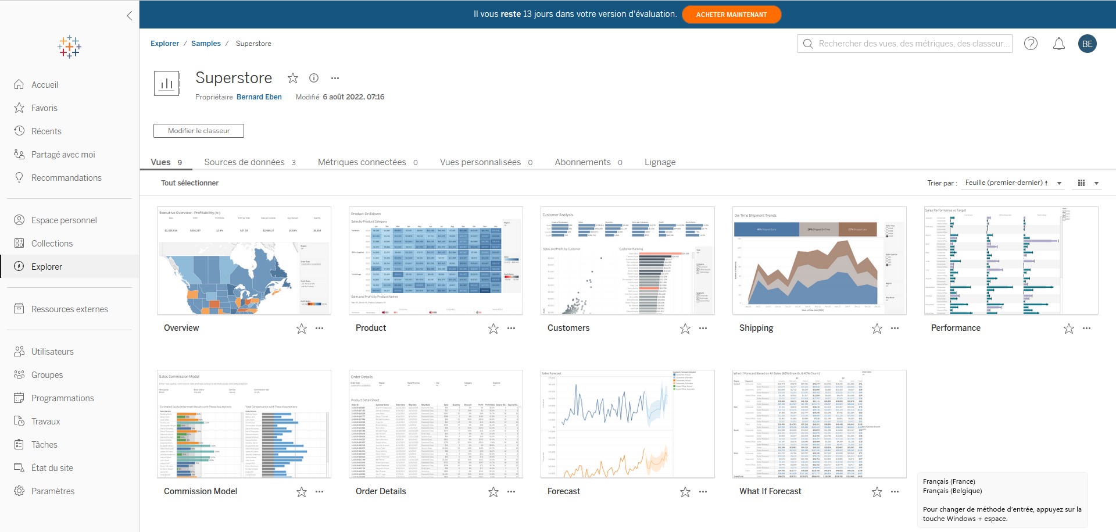1116x532 pixels.
Task: Toggle favorite star for Shipping
Action: point(877,329)
